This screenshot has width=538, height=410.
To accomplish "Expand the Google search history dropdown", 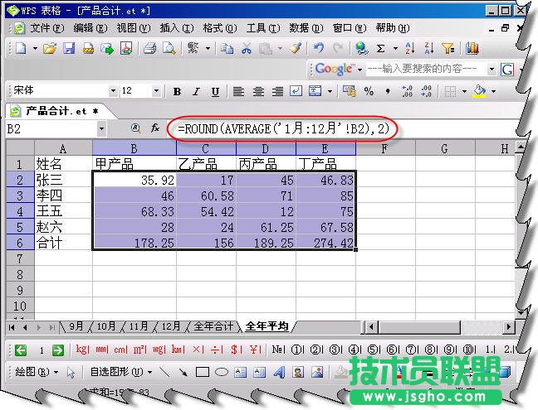I will (492, 70).
